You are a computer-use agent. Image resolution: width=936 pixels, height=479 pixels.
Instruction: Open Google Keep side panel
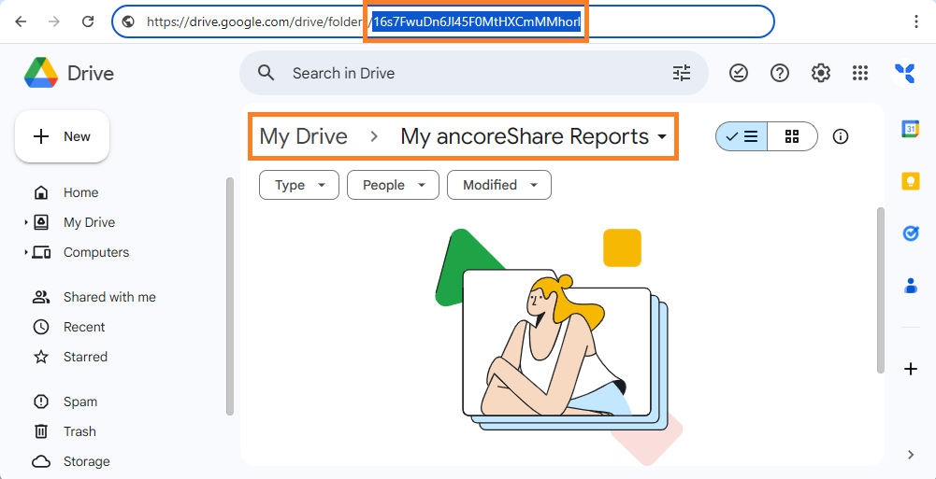[911, 181]
